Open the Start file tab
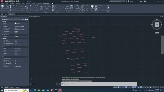This screenshot has width=164, height=92. click(x=6, y=14)
